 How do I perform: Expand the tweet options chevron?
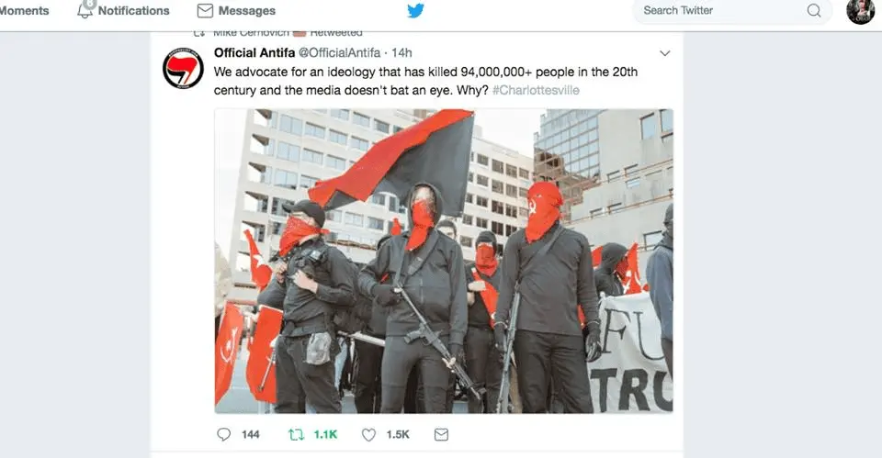click(x=665, y=53)
